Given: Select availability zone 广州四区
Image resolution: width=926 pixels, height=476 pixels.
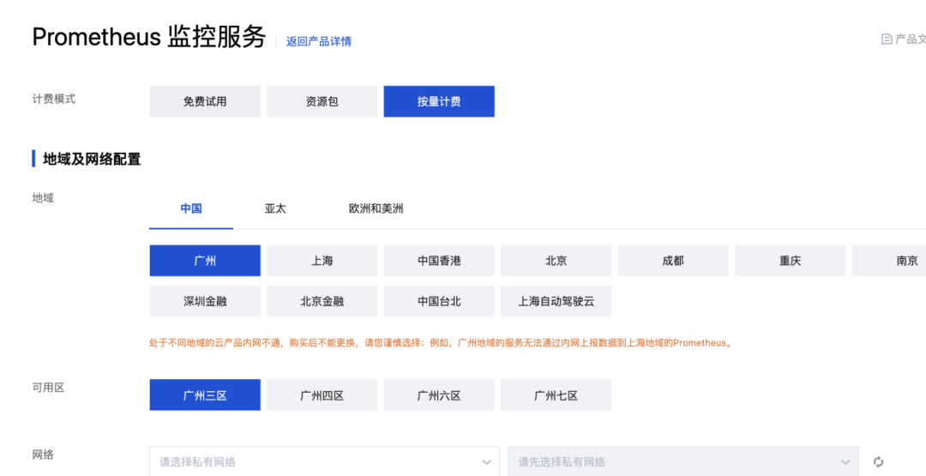Looking at the screenshot, I should (x=322, y=395).
